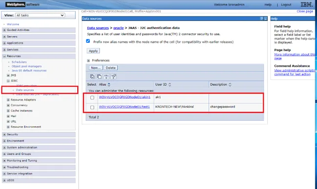Check the box for the test1 alias row
The height and width of the screenshot is (189, 317).
point(92,107)
